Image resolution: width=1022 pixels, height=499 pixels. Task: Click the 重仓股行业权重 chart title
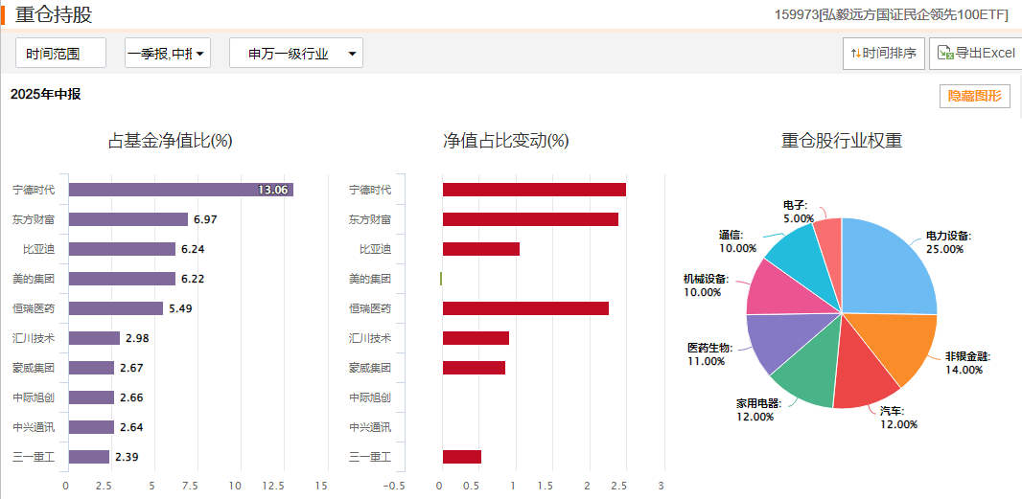click(x=842, y=141)
